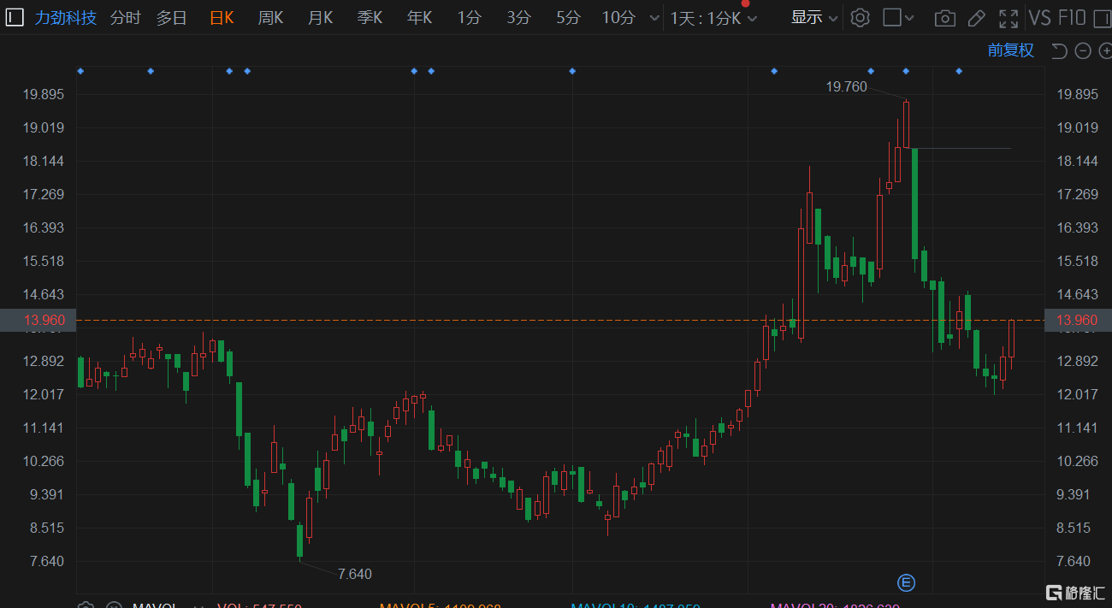Expand the more-periods chevron after 10分
The height and width of the screenshot is (608, 1112).
point(654,18)
